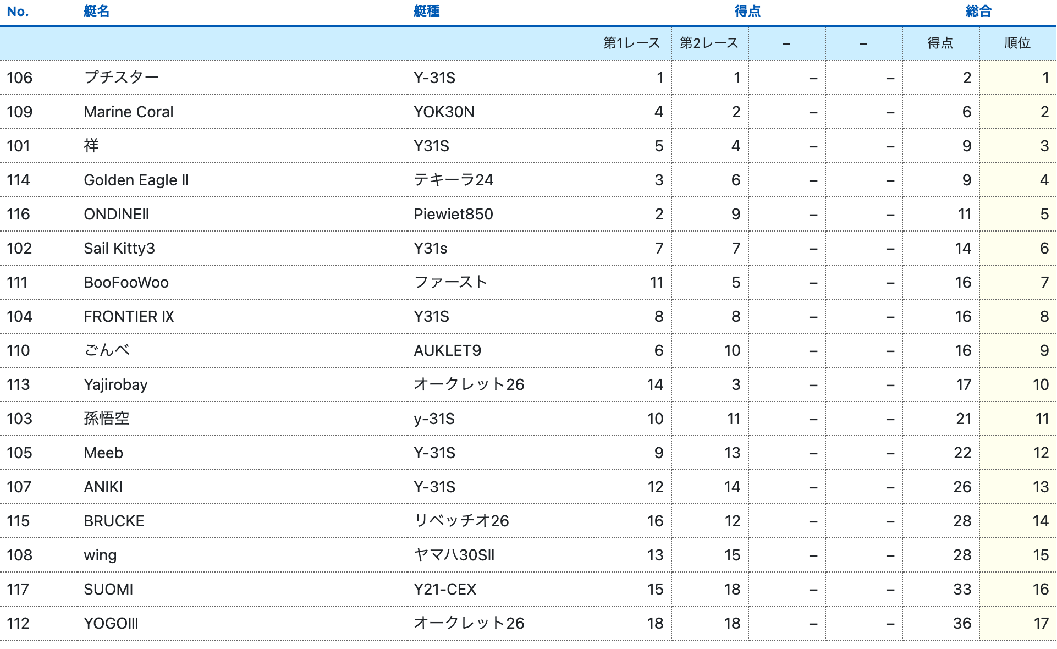Click the BooFooWoo boat name

point(126,282)
